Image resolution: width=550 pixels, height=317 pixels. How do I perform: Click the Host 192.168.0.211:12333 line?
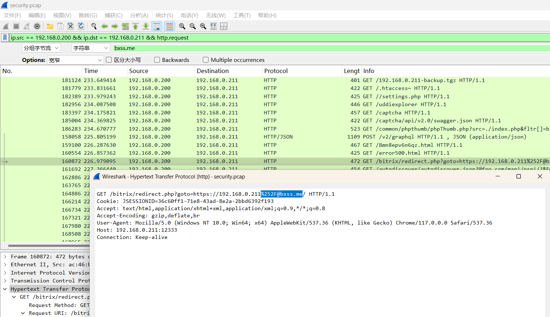(x=137, y=230)
